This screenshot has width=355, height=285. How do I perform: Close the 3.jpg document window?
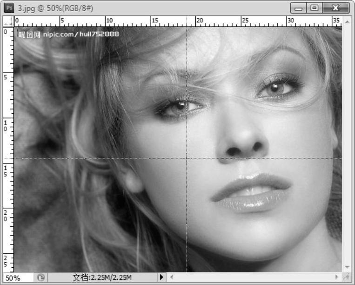tap(335, 8)
